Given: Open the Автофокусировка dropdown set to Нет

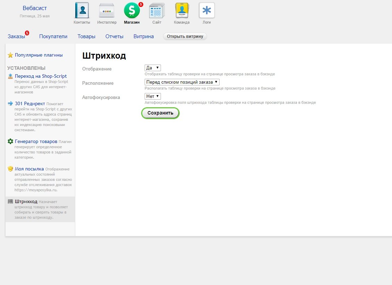Looking at the screenshot, I should coord(153,97).
